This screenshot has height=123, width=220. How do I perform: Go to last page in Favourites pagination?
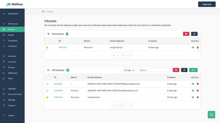[131, 55]
